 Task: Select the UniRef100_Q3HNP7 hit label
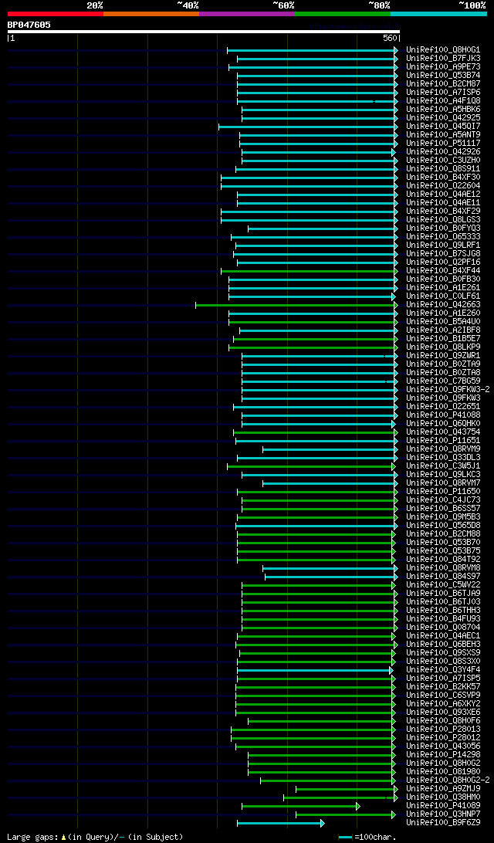[444, 814]
